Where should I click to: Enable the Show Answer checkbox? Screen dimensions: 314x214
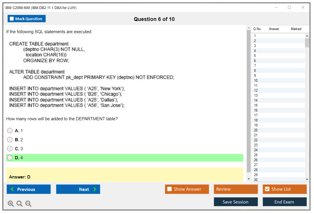(x=170, y=189)
